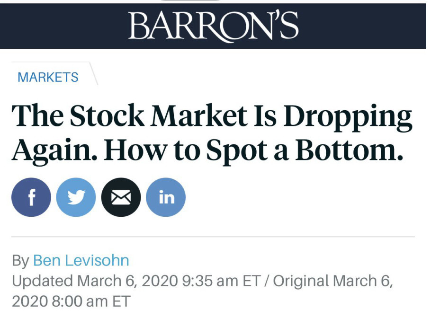431x327 pixels.
Task: Open Barron's homepage via header logo
Action: (213, 26)
